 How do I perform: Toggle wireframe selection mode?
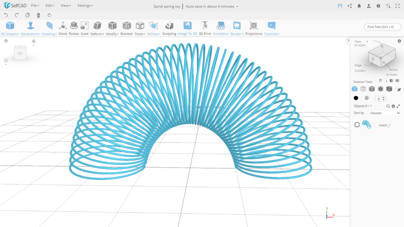[x=363, y=89]
